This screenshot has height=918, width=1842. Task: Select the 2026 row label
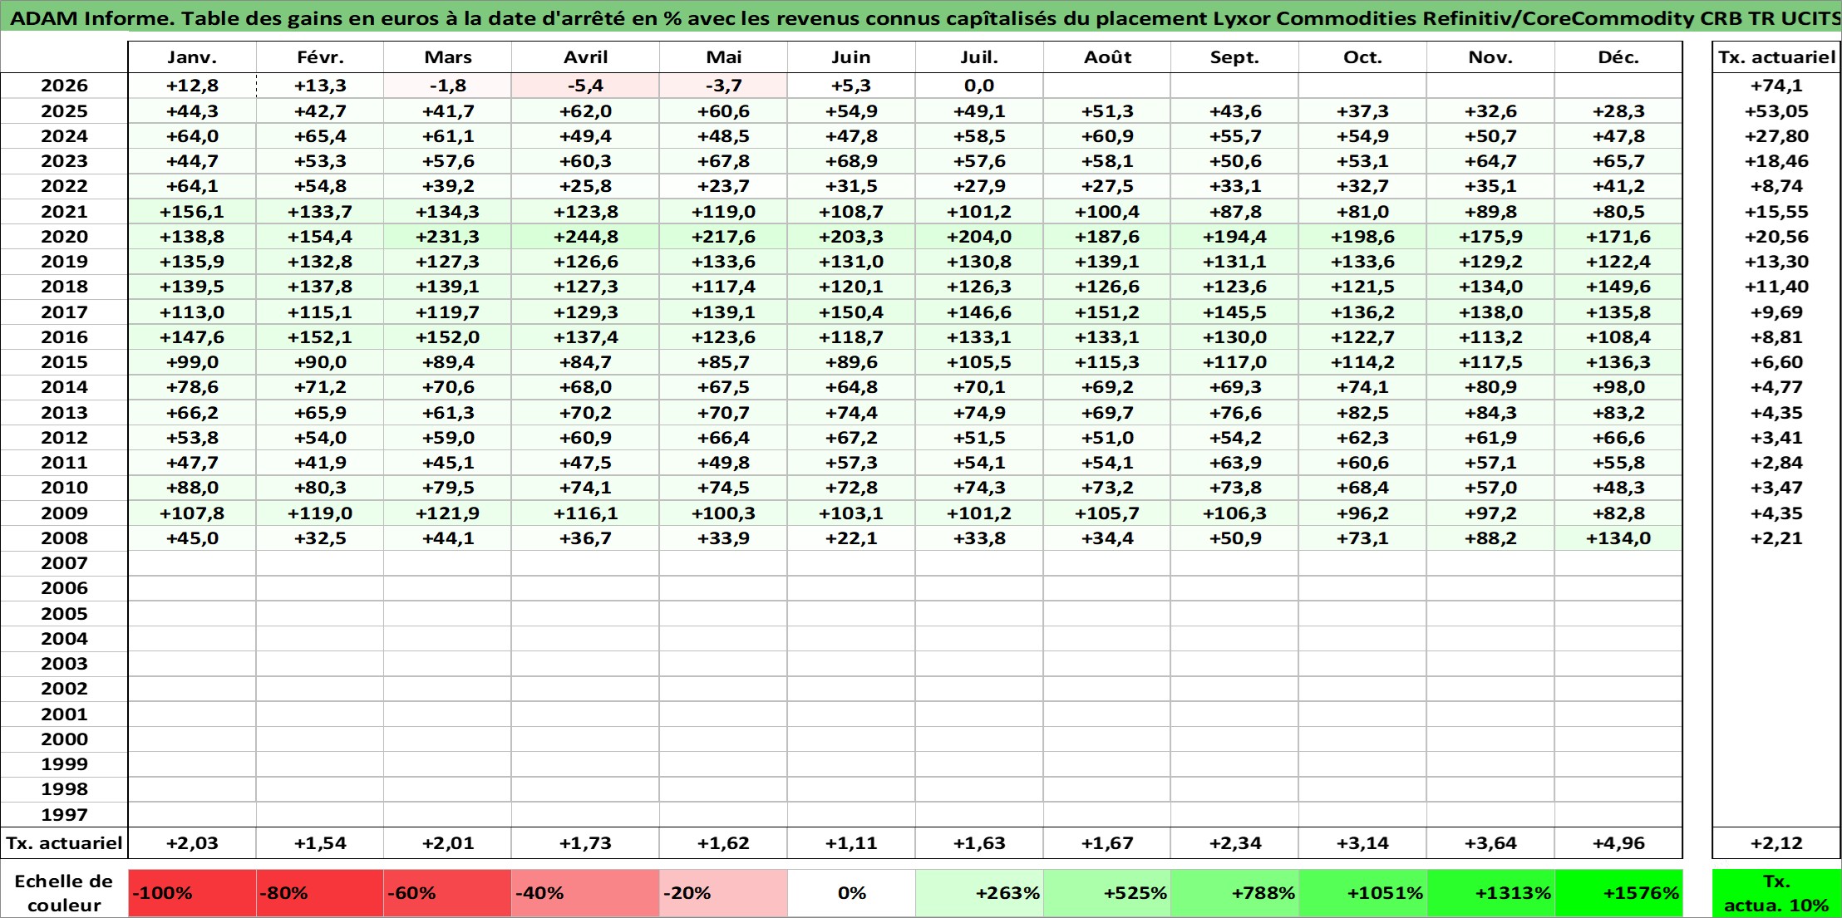click(x=64, y=86)
